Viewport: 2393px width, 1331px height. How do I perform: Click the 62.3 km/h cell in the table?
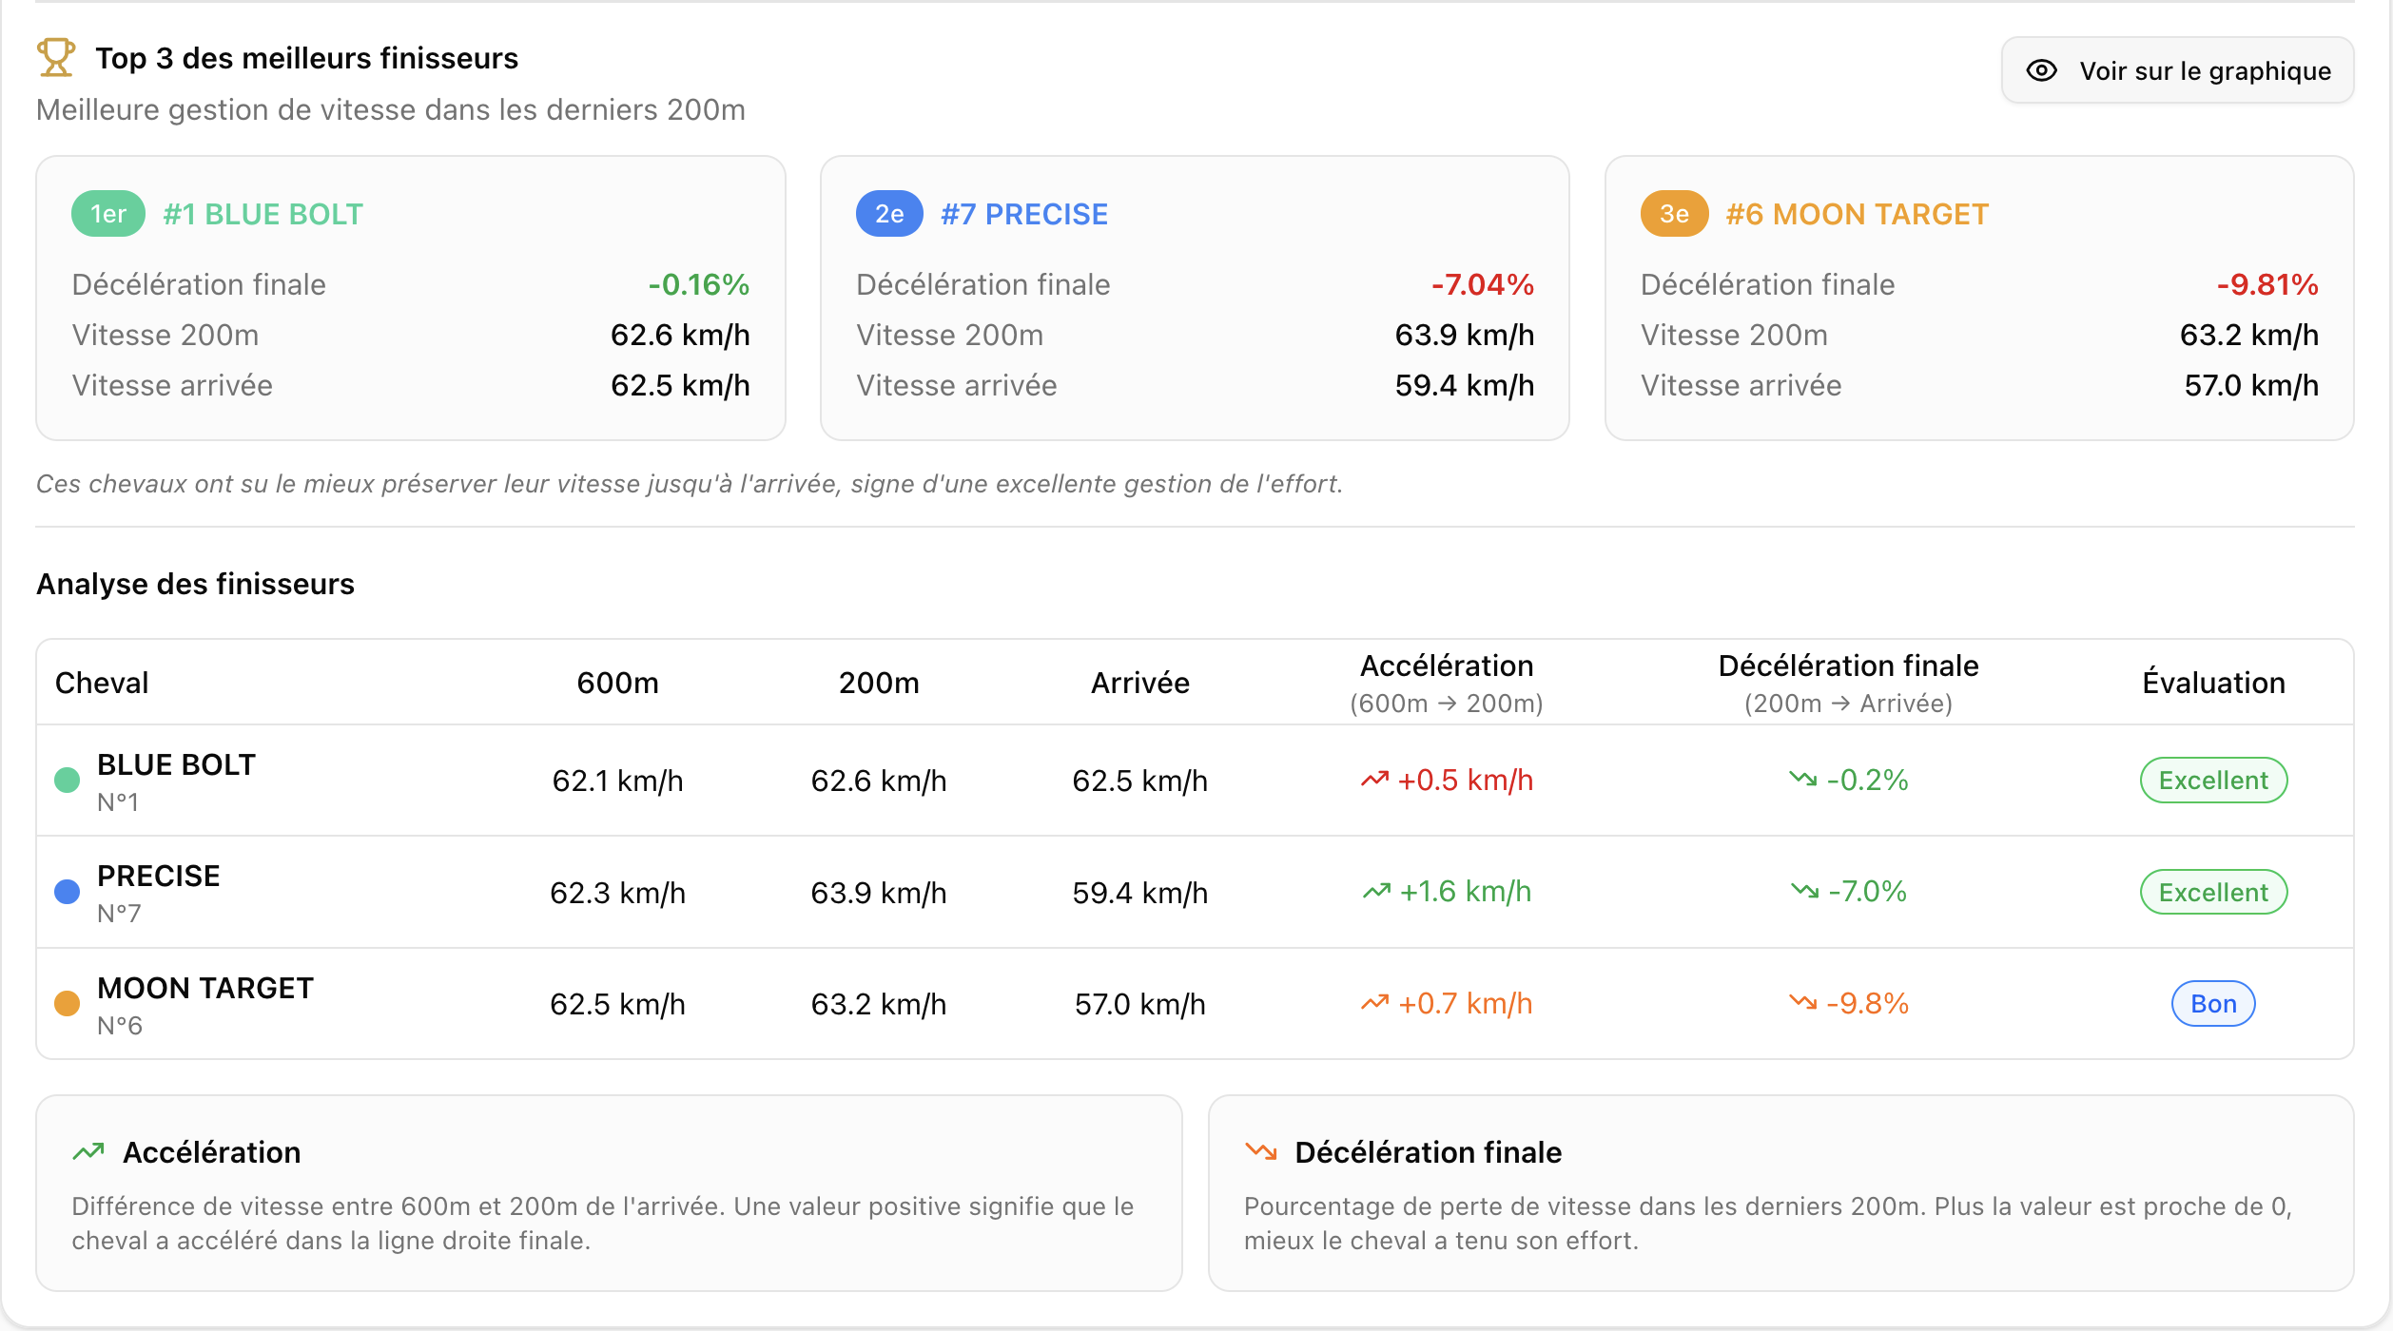point(618,893)
